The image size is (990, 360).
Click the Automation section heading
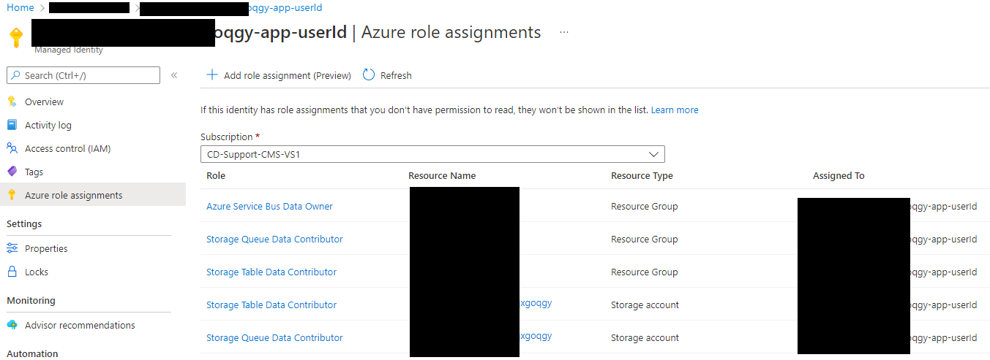[x=32, y=353]
